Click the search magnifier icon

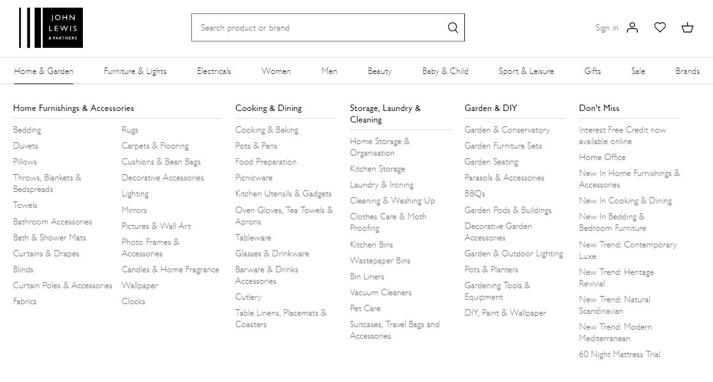coord(453,27)
